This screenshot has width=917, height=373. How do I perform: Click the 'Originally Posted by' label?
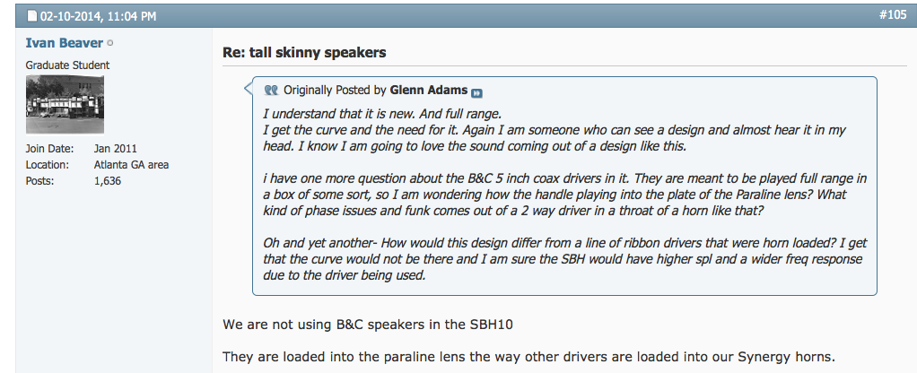(335, 90)
